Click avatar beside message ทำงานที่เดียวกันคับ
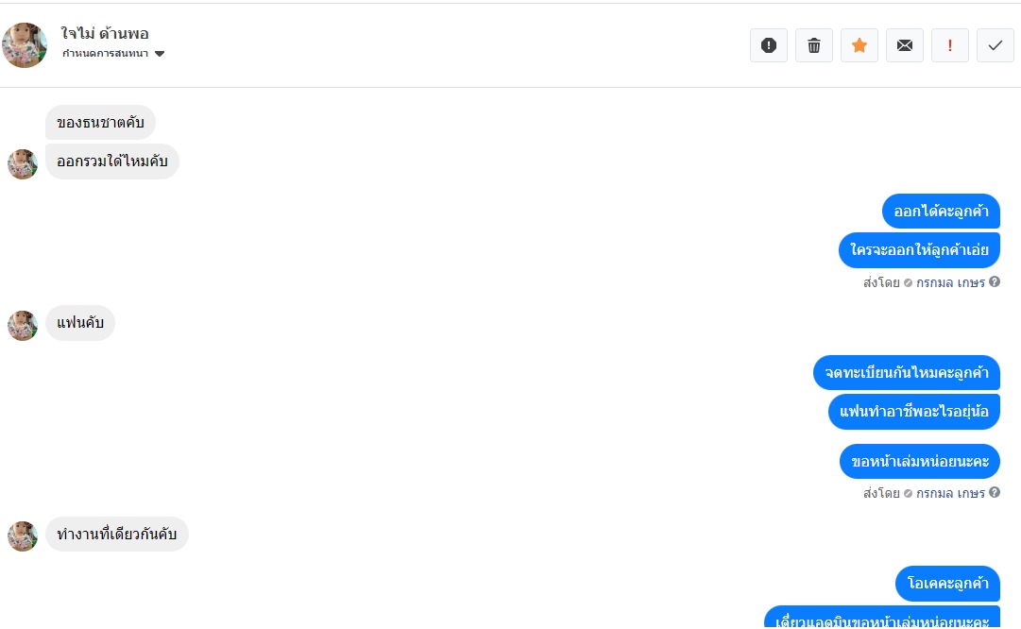Viewport: 1021px width, 629px height. coord(23,535)
